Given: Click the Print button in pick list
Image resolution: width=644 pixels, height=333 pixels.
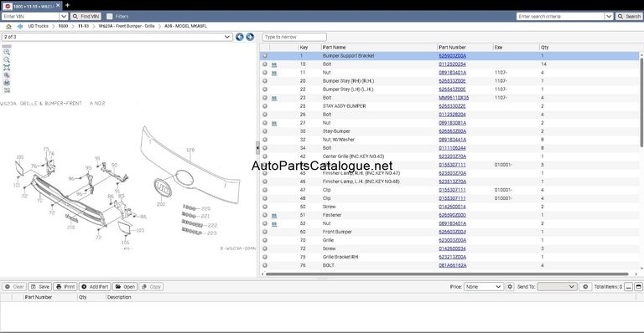Looking at the screenshot, I should (65, 287).
